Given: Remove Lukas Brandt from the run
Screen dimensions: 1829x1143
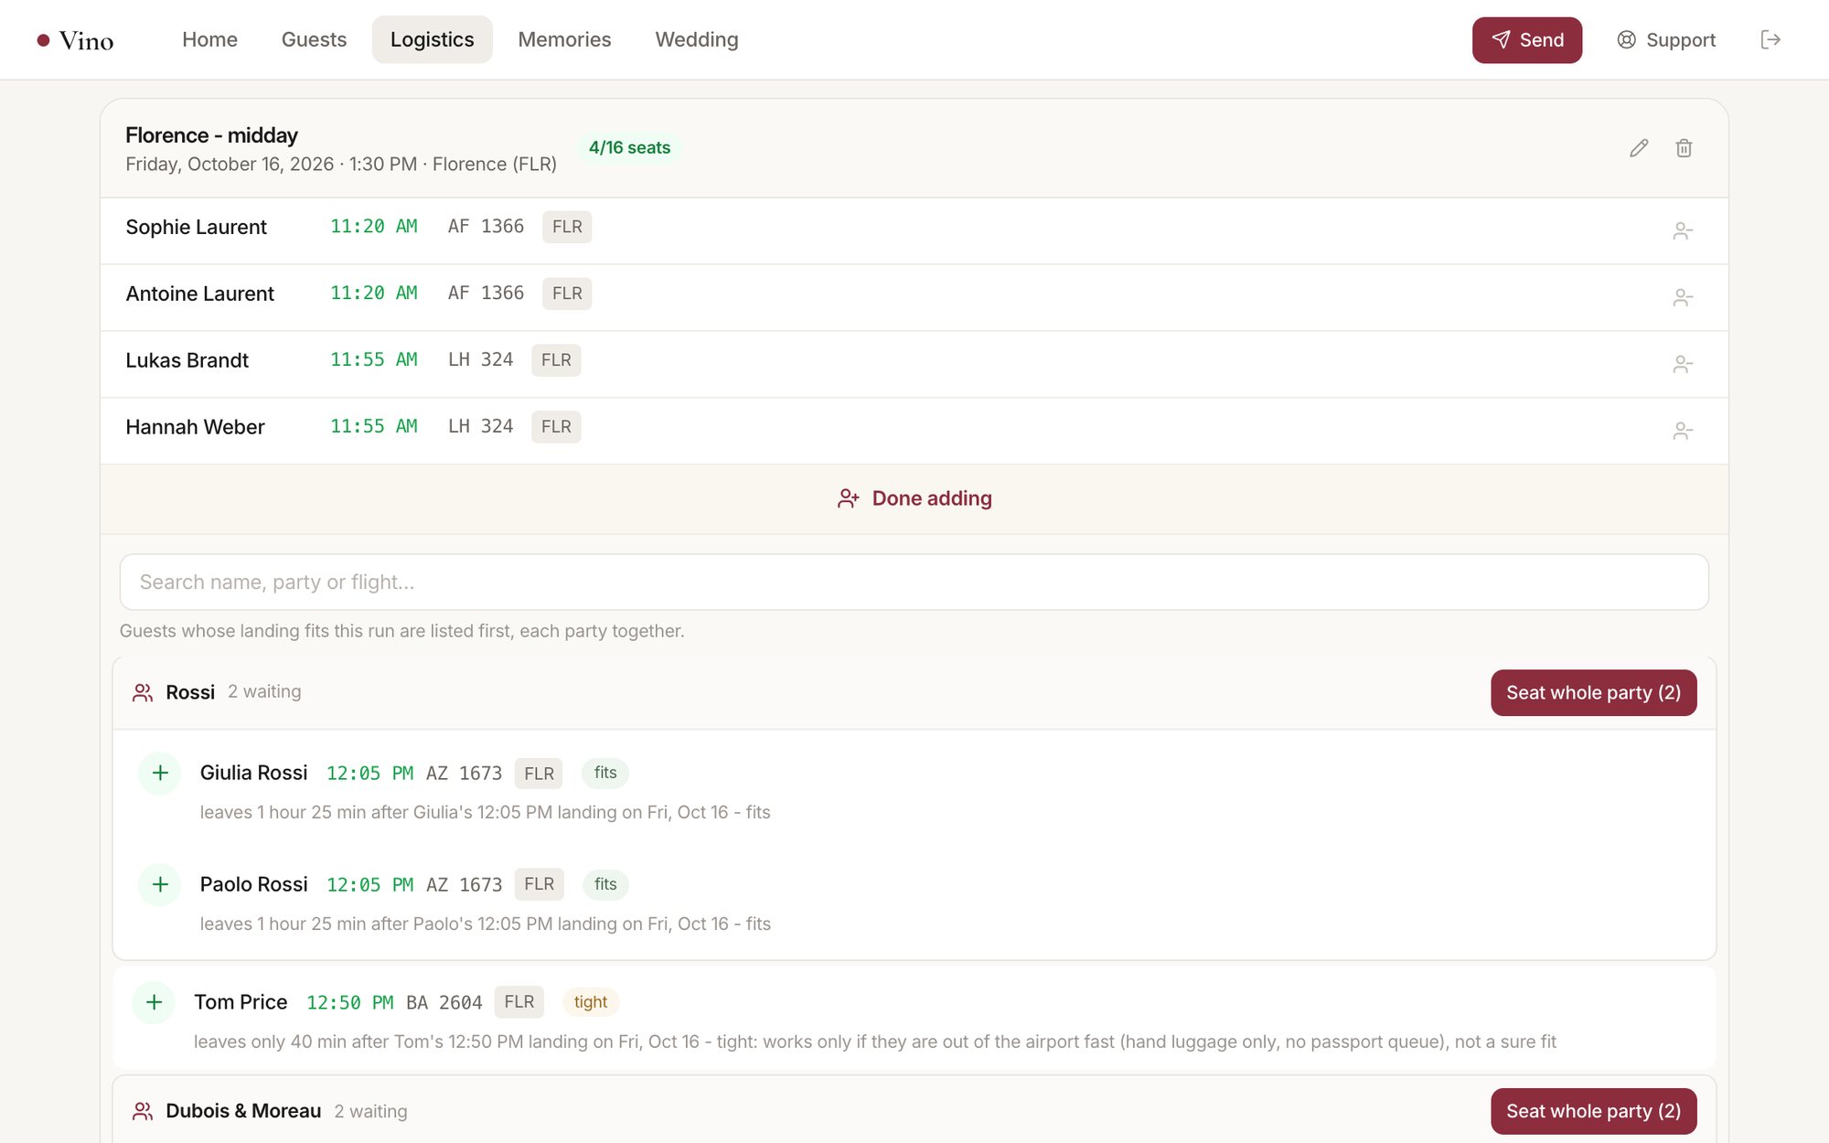Looking at the screenshot, I should pos(1683,365).
